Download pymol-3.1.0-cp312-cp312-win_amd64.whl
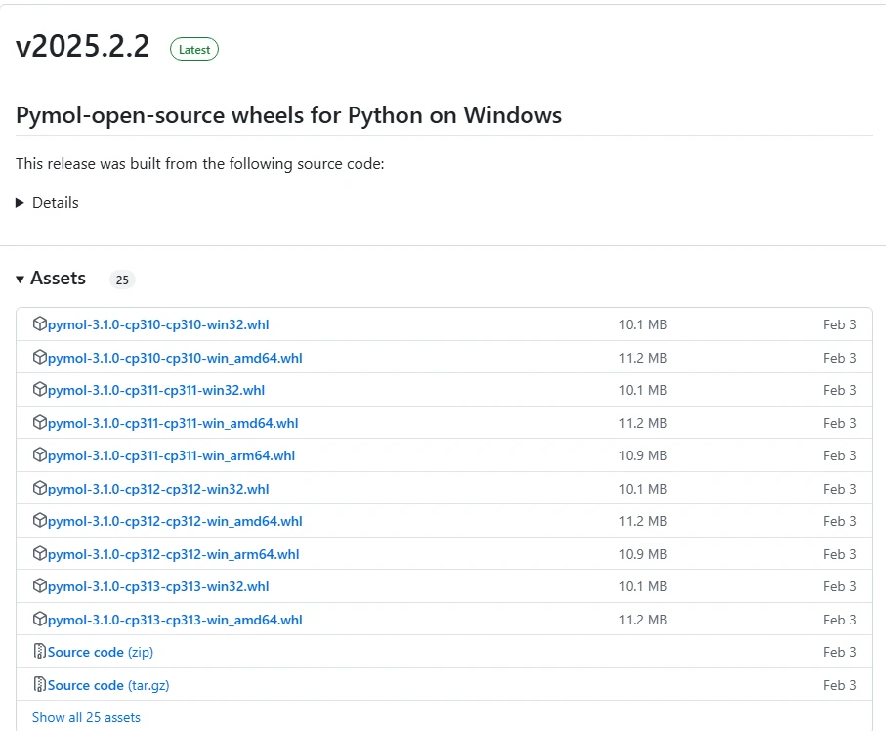 point(175,521)
